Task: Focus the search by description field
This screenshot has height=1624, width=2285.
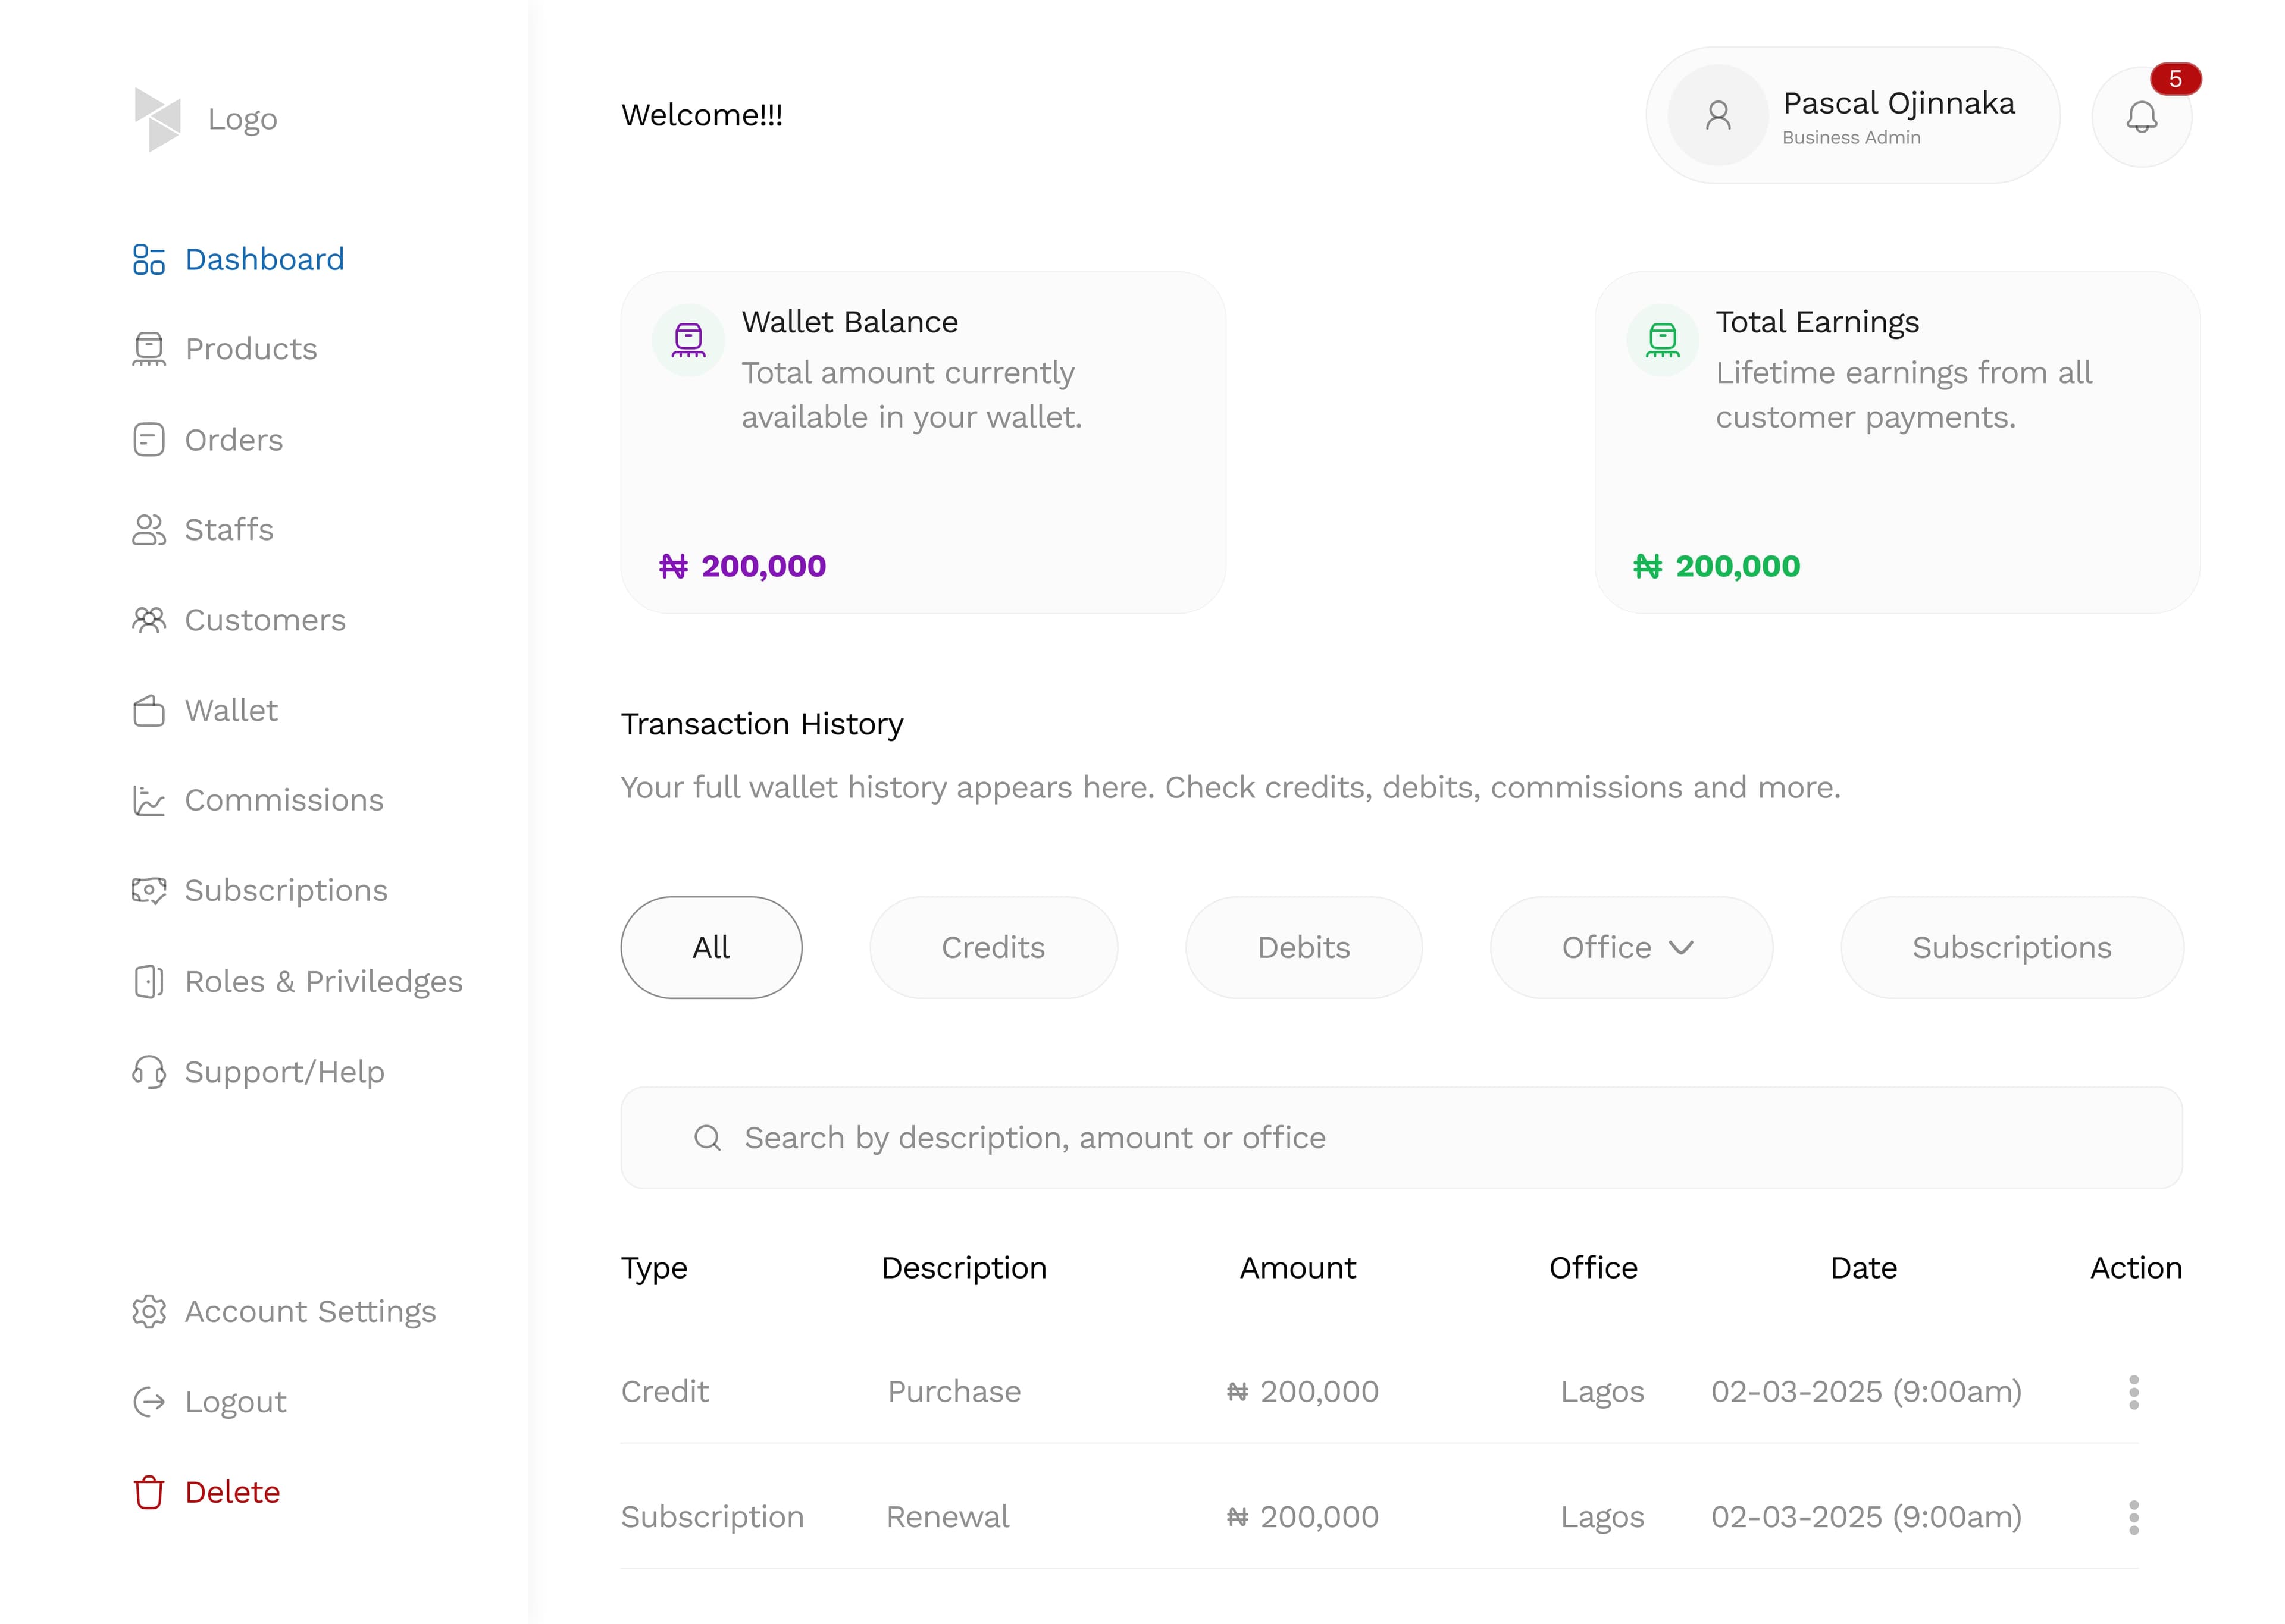Action: [1401, 1138]
